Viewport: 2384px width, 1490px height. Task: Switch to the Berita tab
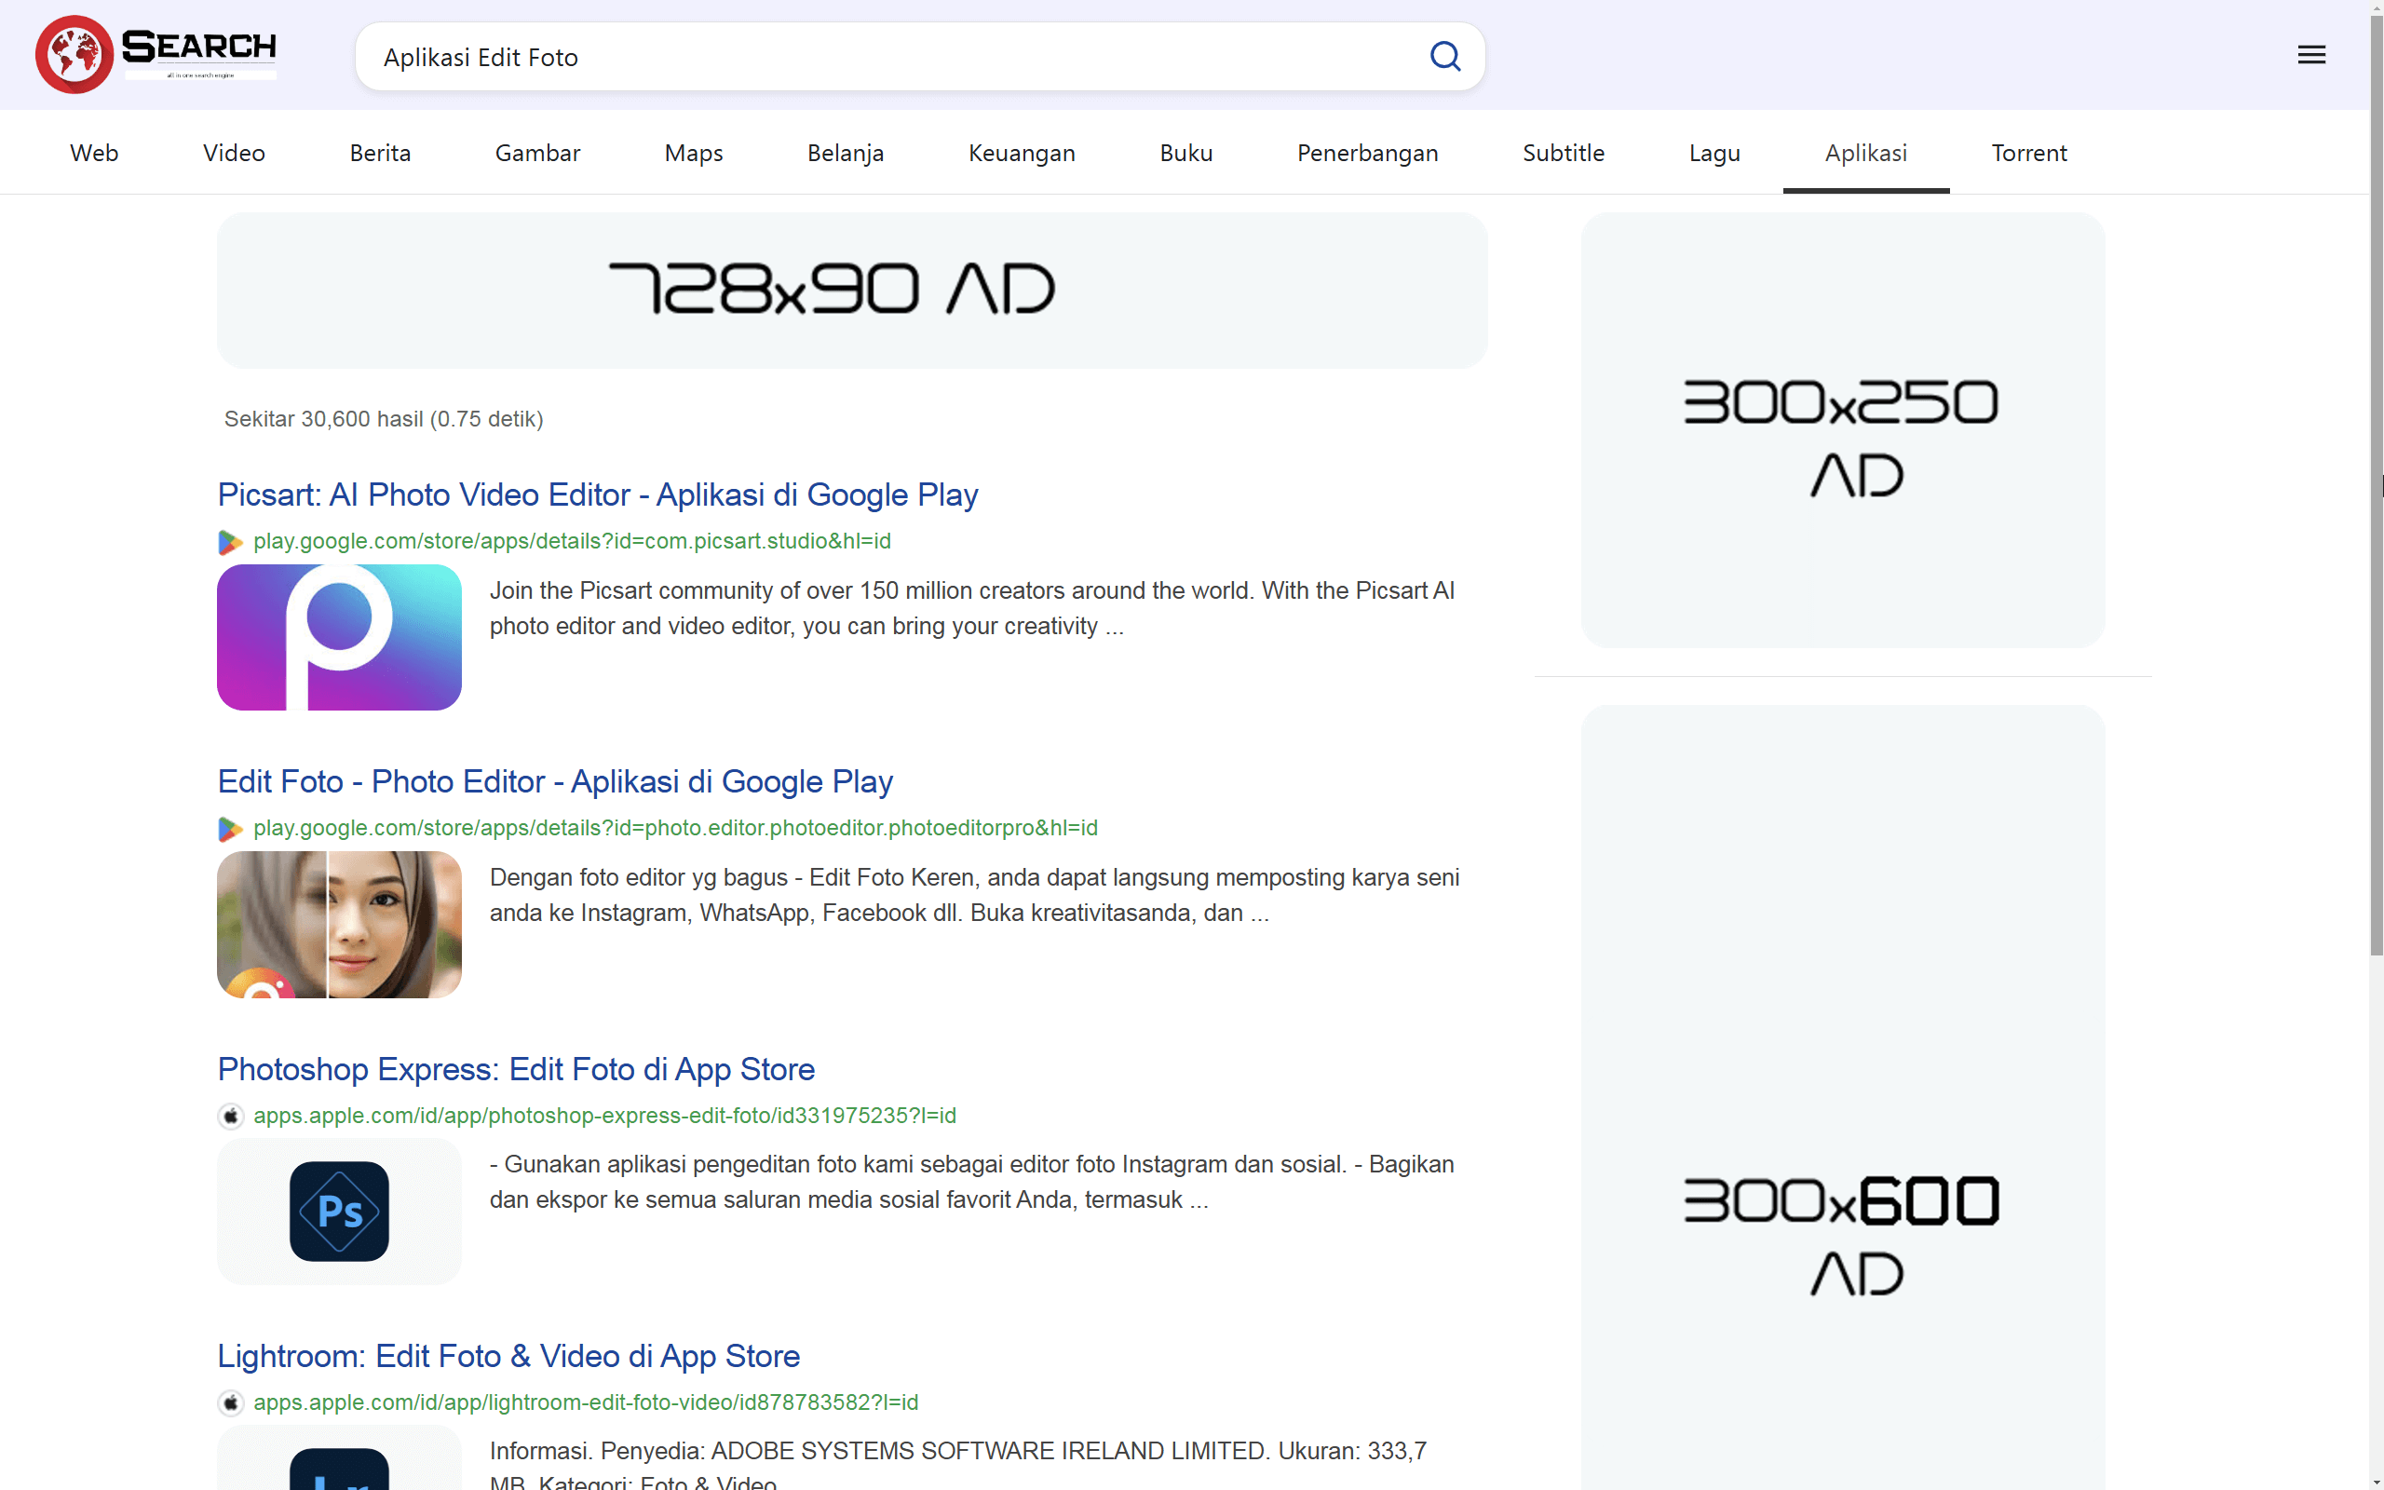click(380, 153)
